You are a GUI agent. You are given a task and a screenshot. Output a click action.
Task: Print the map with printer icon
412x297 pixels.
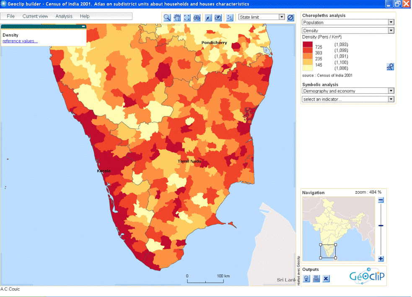pos(316,279)
